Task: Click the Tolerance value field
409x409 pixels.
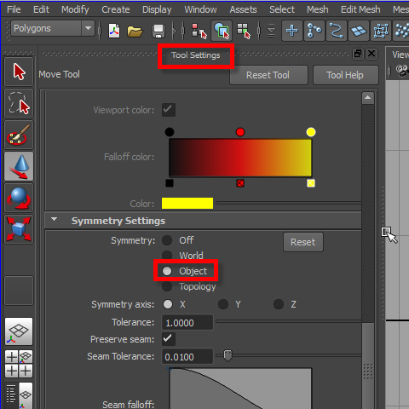Action: tap(187, 322)
